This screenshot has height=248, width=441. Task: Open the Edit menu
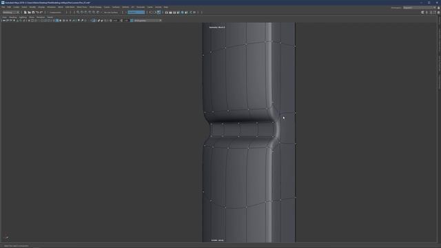[9, 7]
